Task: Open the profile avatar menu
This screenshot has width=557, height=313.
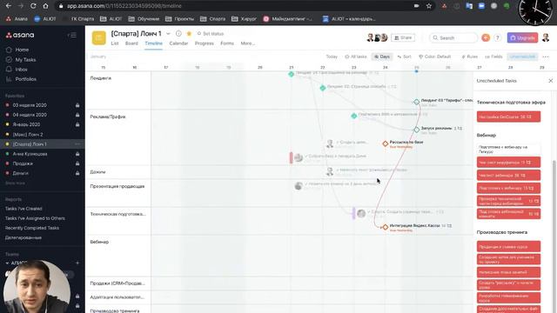Action: click(546, 37)
